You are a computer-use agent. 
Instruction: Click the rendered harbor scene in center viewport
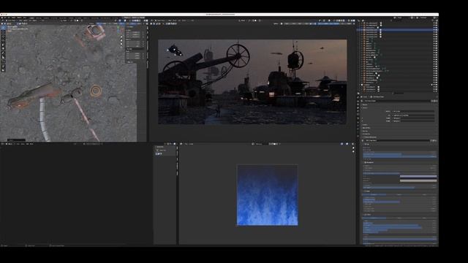pos(252,82)
